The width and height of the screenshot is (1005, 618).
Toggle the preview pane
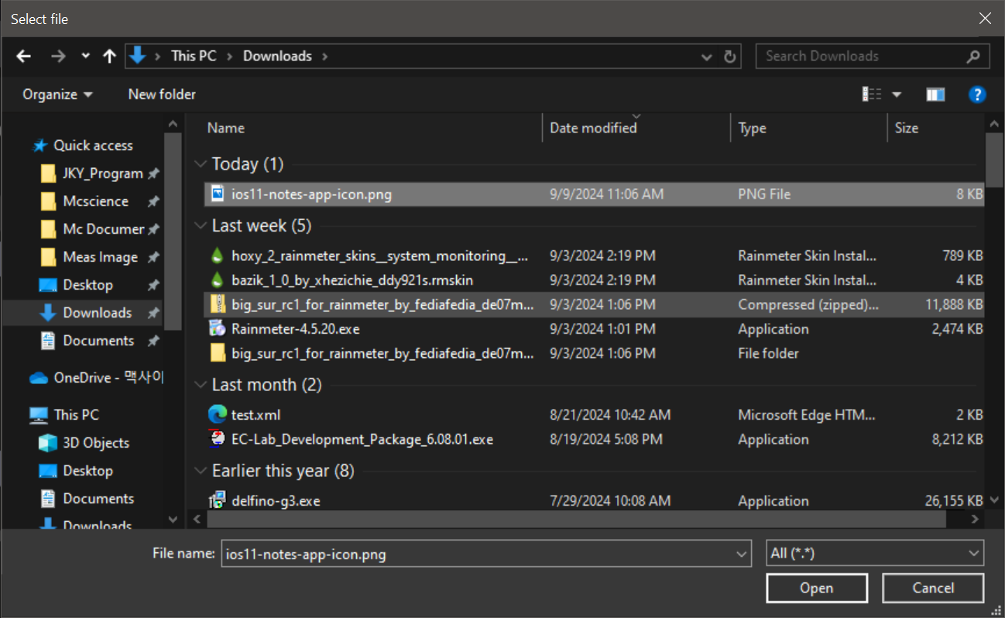click(x=935, y=94)
